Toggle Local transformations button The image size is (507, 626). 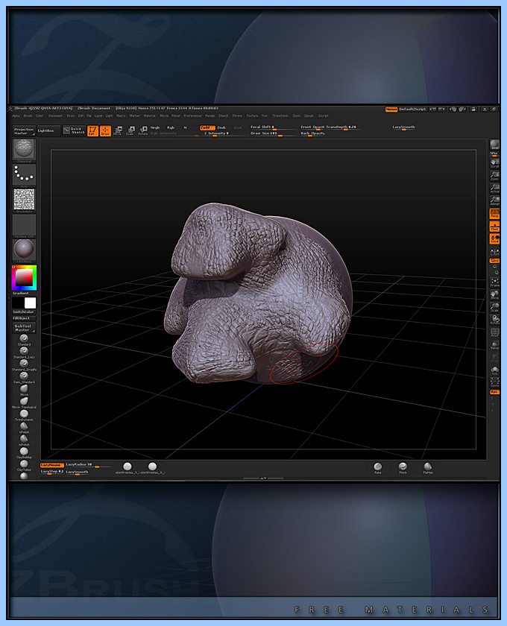494,238
